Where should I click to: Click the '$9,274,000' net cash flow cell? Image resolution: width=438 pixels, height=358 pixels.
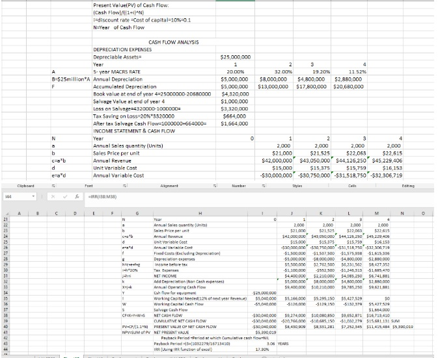point(295,316)
